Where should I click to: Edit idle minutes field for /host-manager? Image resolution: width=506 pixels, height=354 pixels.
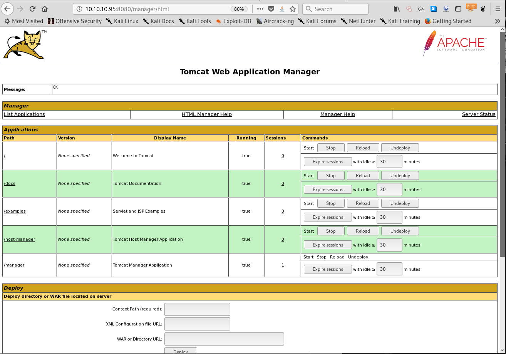(389, 245)
